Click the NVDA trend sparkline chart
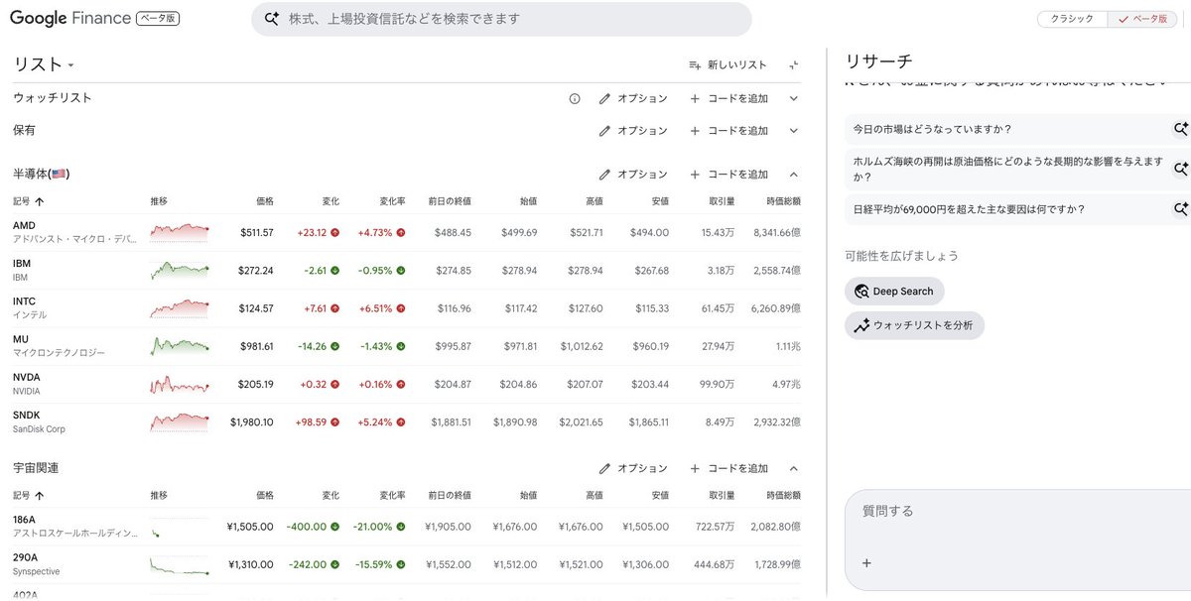Image resolution: width=1191 pixels, height=601 pixels. (x=180, y=384)
